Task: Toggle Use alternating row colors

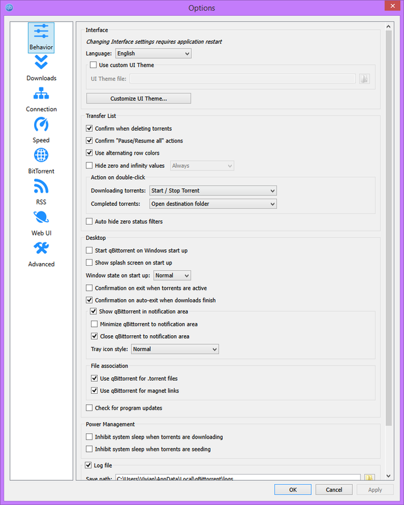Action: [x=89, y=153]
